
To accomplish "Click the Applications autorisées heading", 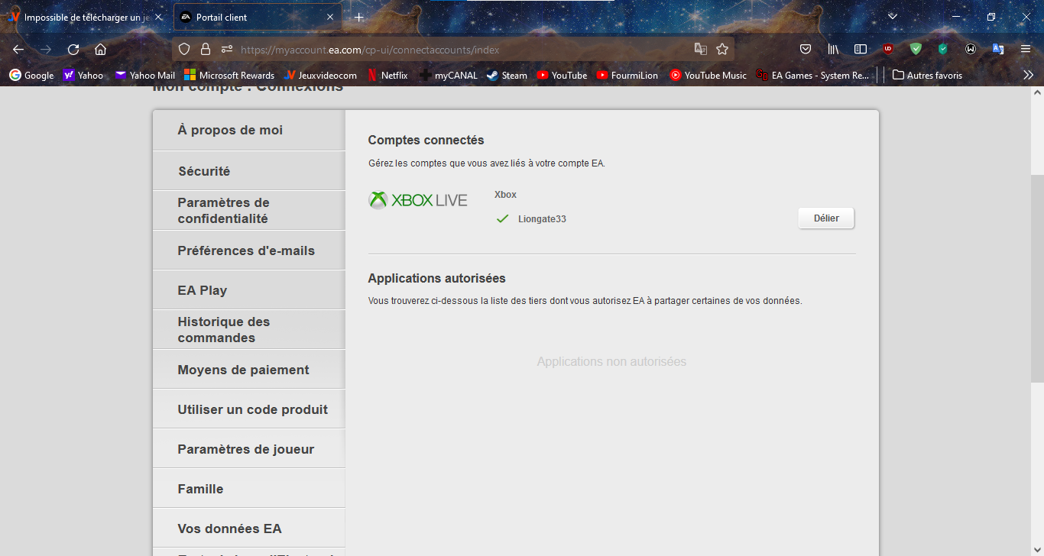I will (437, 279).
